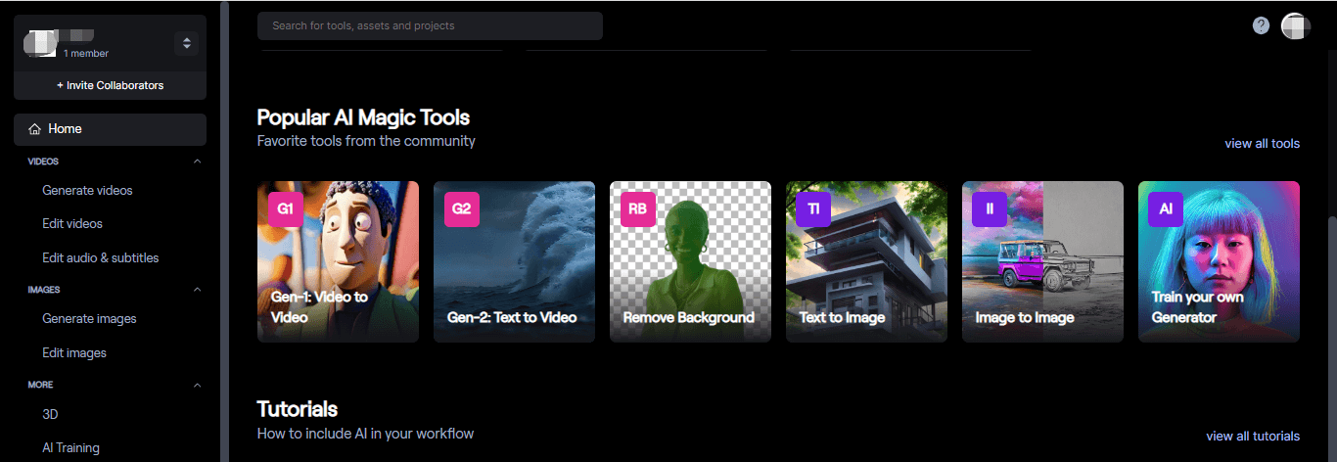Open Edit audio & subtitles
Image resolution: width=1337 pixels, height=462 pixels.
pos(101,258)
